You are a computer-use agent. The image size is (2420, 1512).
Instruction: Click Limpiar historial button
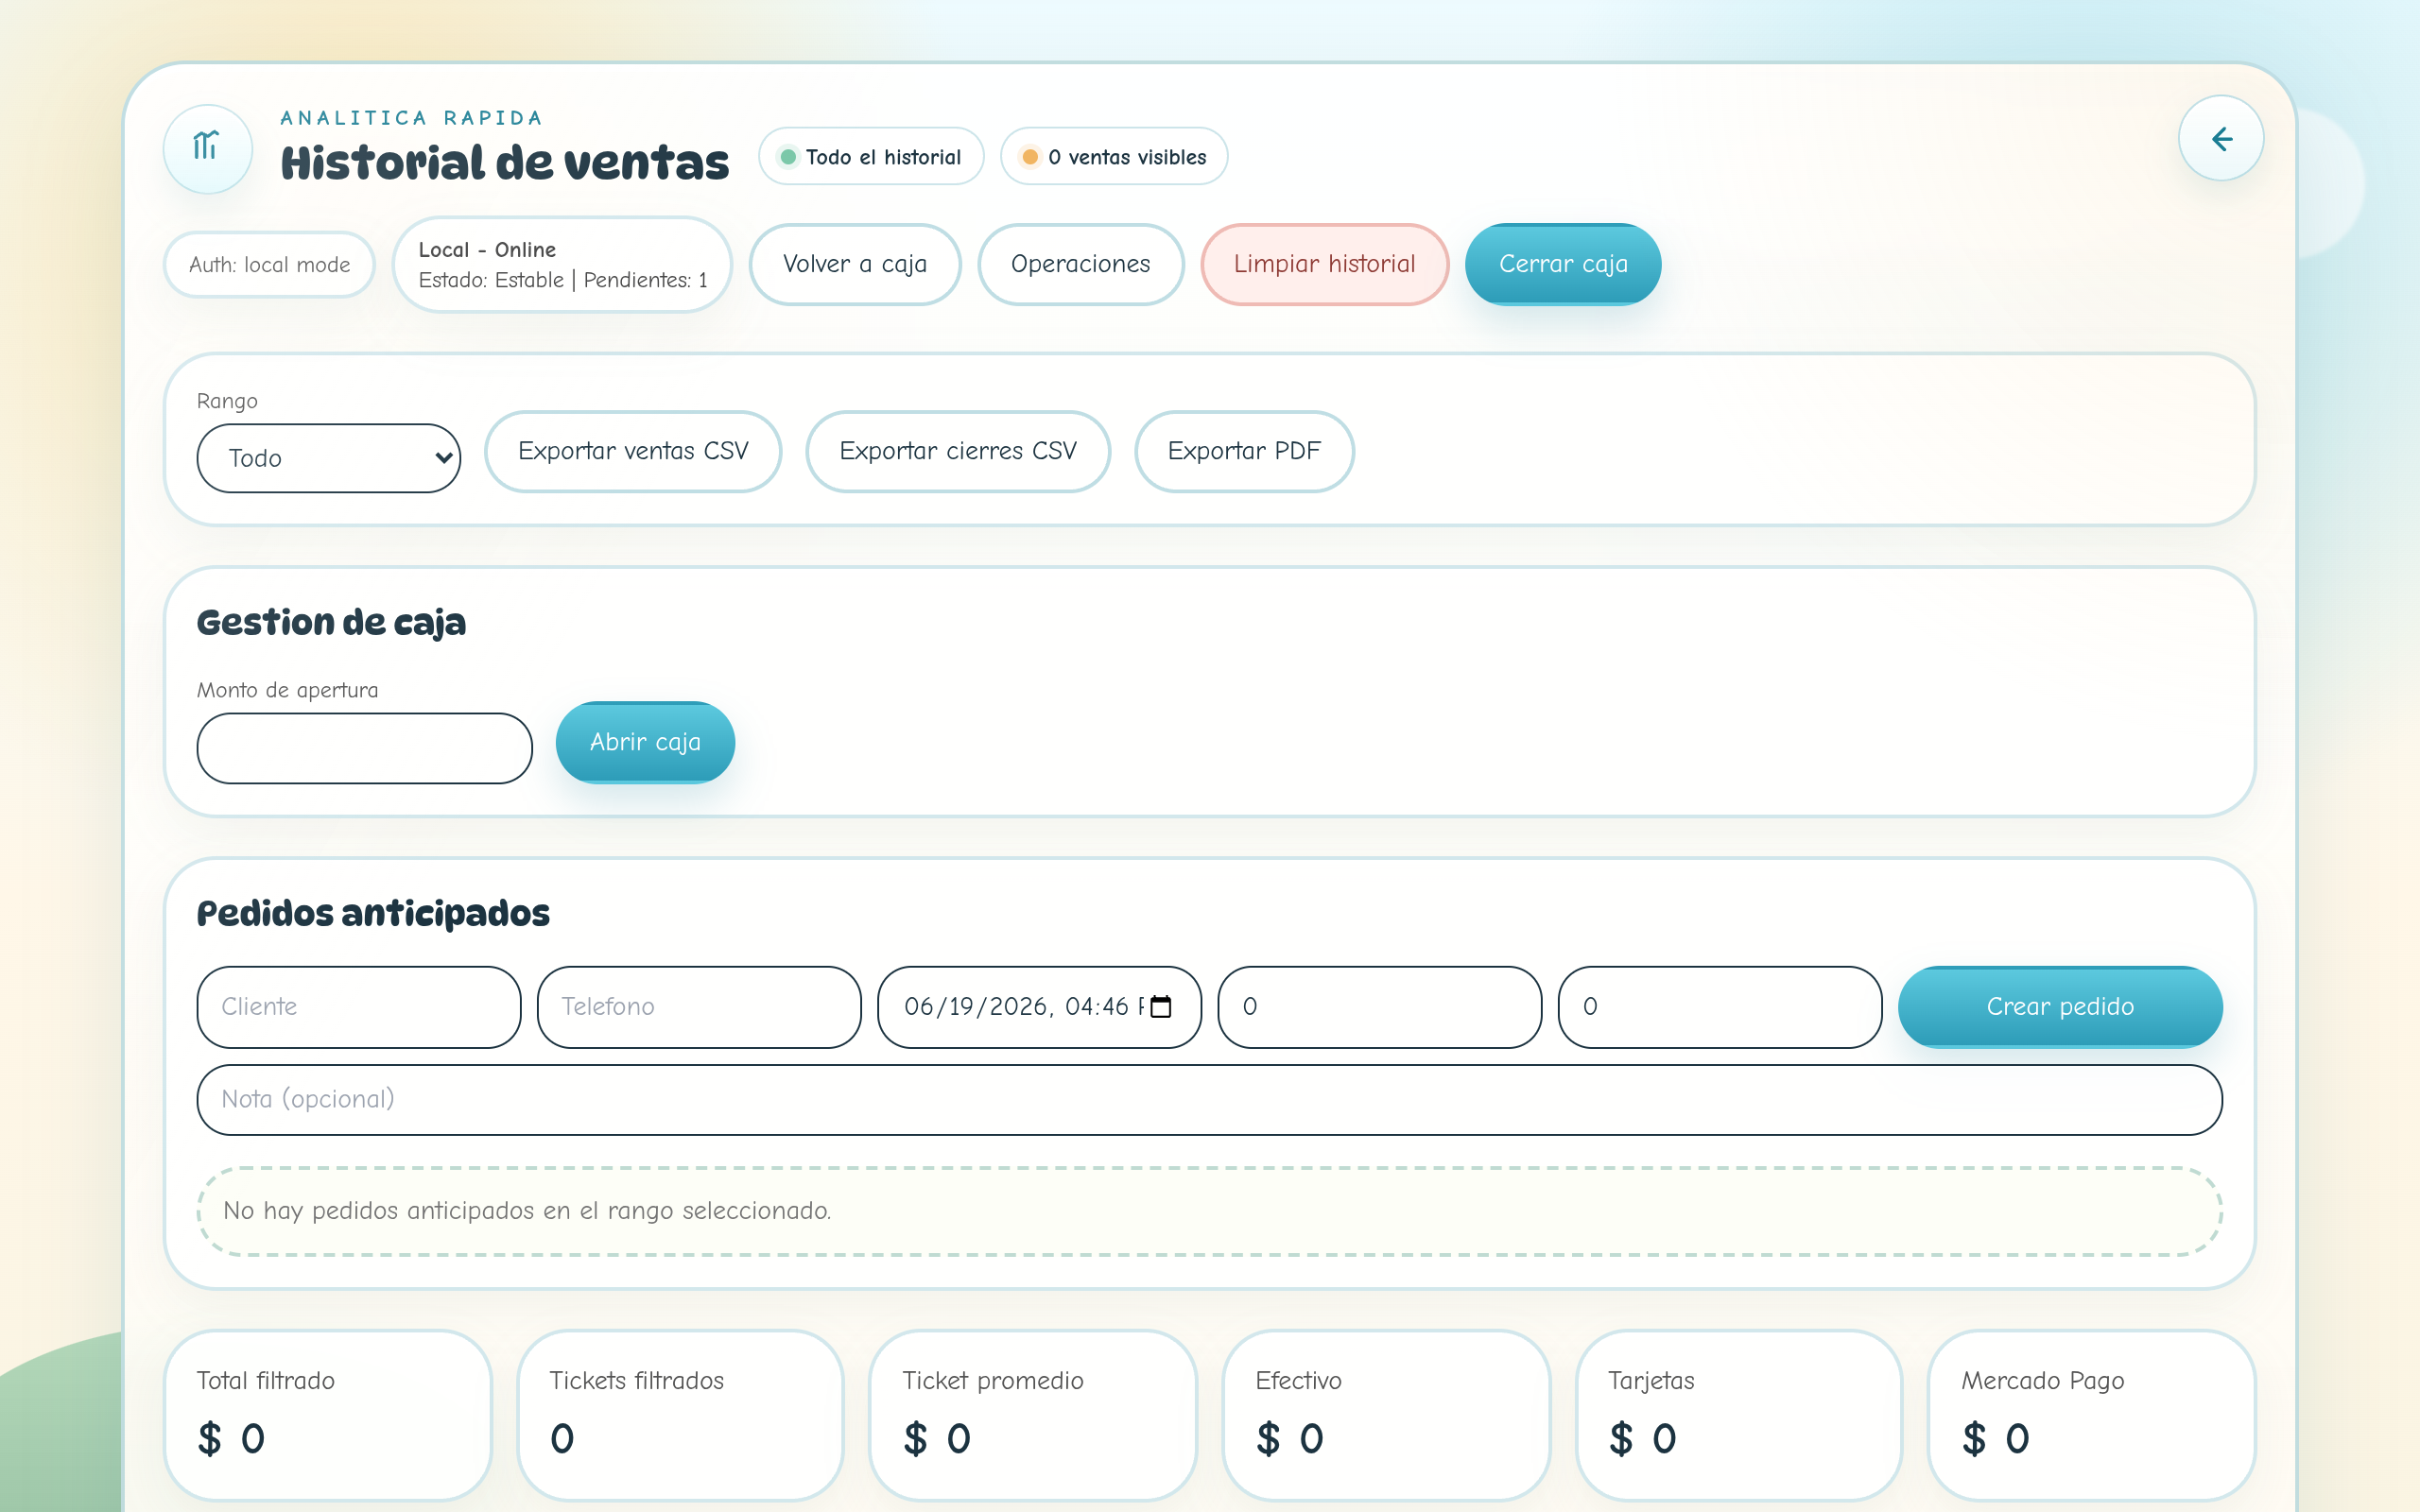click(1324, 264)
